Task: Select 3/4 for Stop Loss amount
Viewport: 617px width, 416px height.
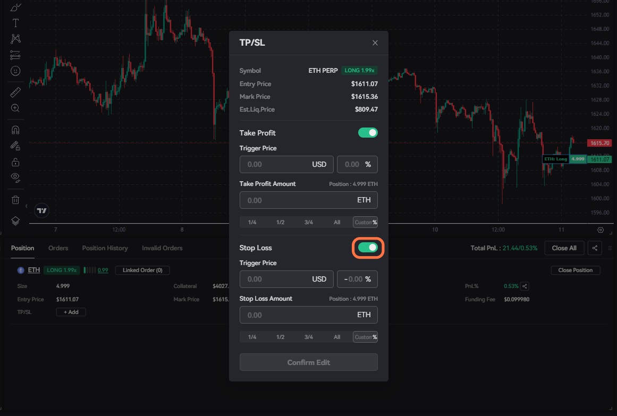Action: click(x=308, y=337)
